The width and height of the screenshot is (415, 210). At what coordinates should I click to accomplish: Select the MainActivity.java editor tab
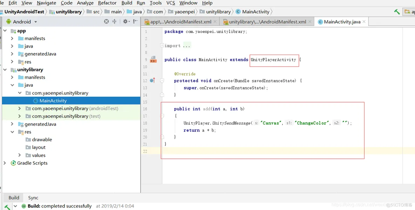point(342,22)
